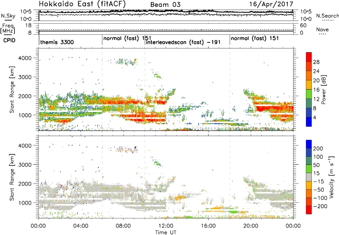This screenshot has width=339, height=235.
Task: Click the '18' frequency axis tick
Action: (x=28, y=25)
